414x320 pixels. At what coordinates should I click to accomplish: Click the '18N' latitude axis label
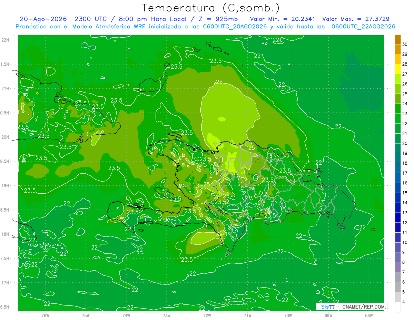pyautogui.click(x=5, y=234)
